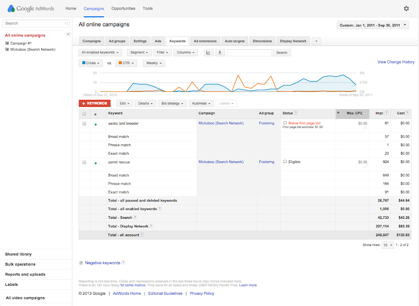Toggle the select-all keywords checkbox
419x306 pixels.
coord(84,113)
